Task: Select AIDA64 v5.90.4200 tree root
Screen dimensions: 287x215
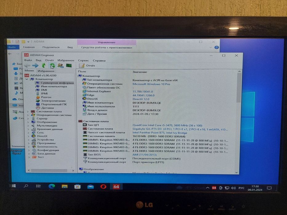Action: pos(43,75)
